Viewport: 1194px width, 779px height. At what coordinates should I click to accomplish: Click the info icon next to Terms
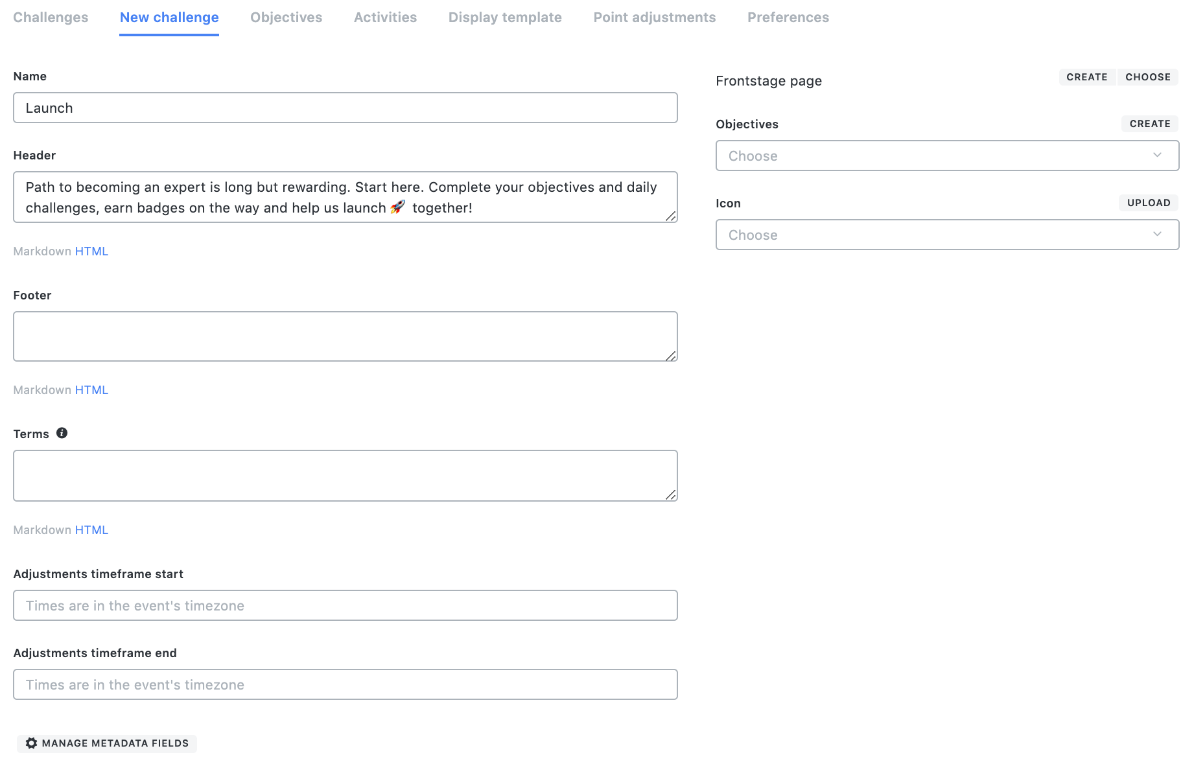[x=62, y=433]
